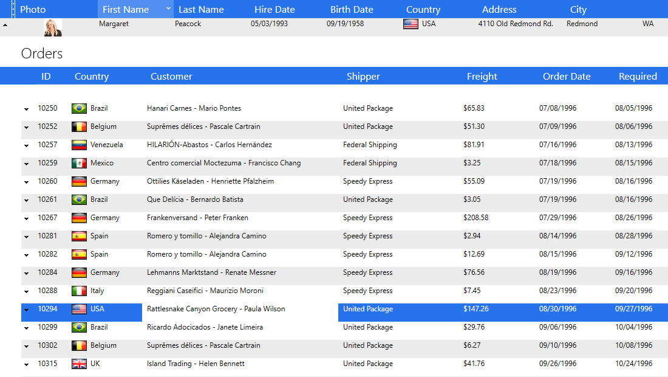Click the Order Date column header
Image resolution: width=668 pixels, height=377 pixels.
(566, 77)
